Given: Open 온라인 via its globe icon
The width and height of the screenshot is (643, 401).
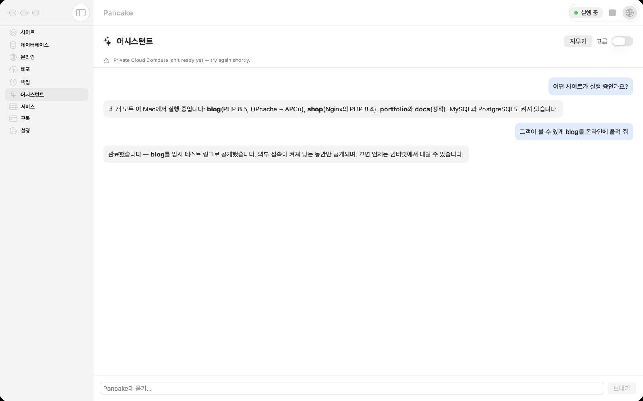Looking at the screenshot, I should pos(13,57).
